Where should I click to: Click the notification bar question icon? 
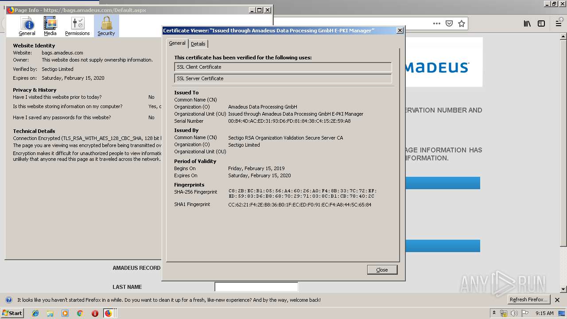point(8,300)
